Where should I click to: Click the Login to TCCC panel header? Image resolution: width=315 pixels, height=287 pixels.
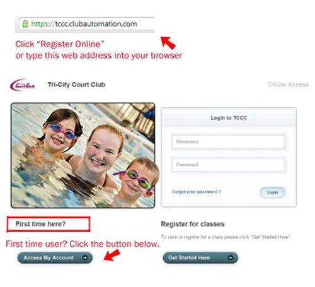pyautogui.click(x=229, y=118)
